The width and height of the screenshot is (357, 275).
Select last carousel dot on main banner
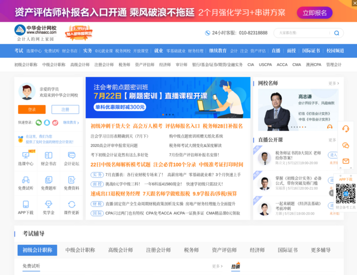[x=173, y=115]
